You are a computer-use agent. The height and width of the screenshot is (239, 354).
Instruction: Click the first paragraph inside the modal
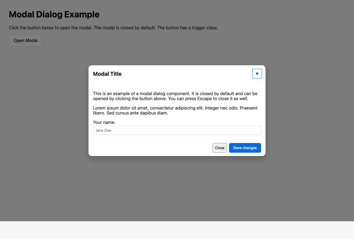tap(175, 96)
